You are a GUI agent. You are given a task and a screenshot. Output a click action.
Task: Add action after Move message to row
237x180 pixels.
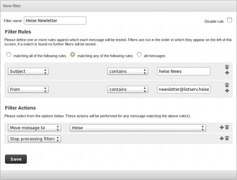click(x=222, y=127)
